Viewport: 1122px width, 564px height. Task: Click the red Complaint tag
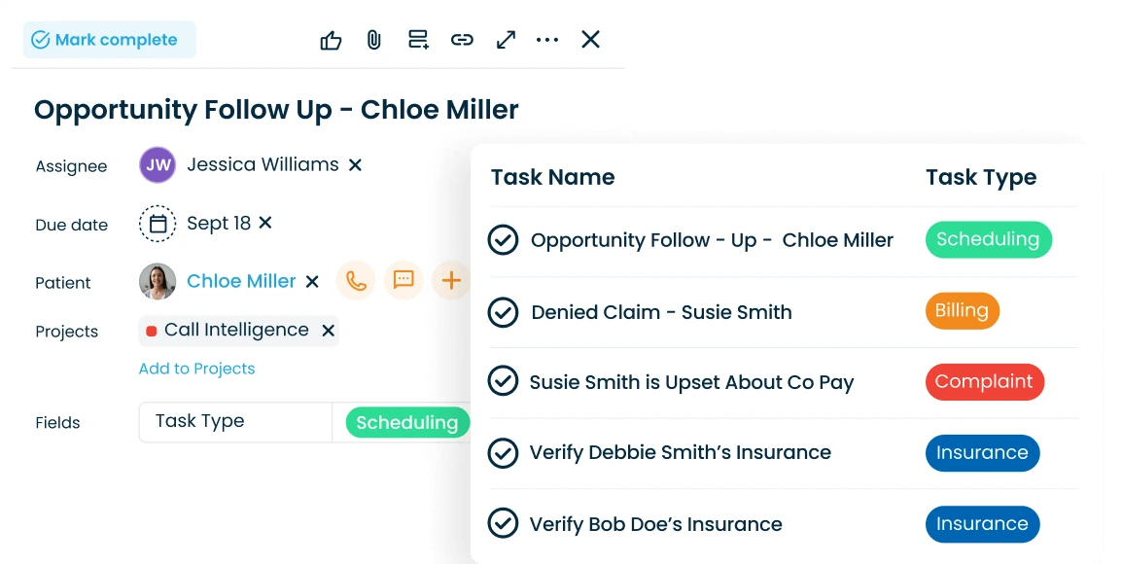click(x=984, y=382)
